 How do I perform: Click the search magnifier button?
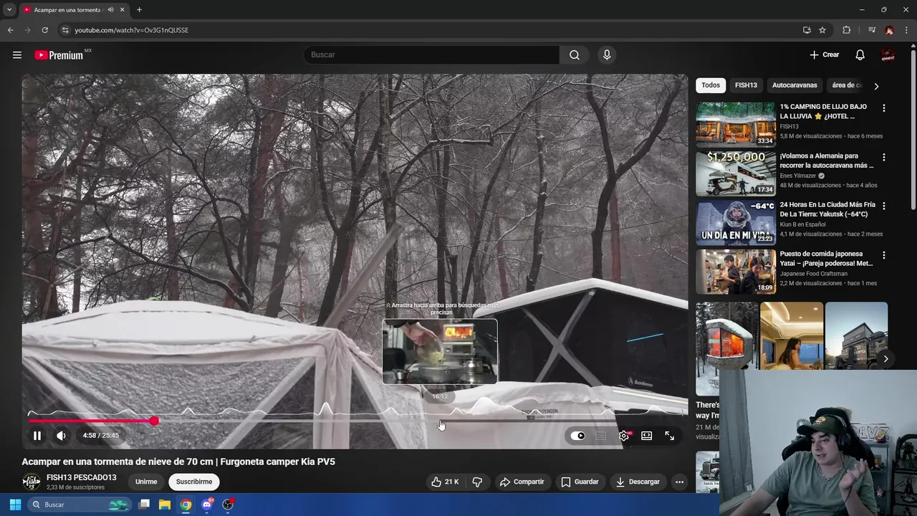coord(575,55)
